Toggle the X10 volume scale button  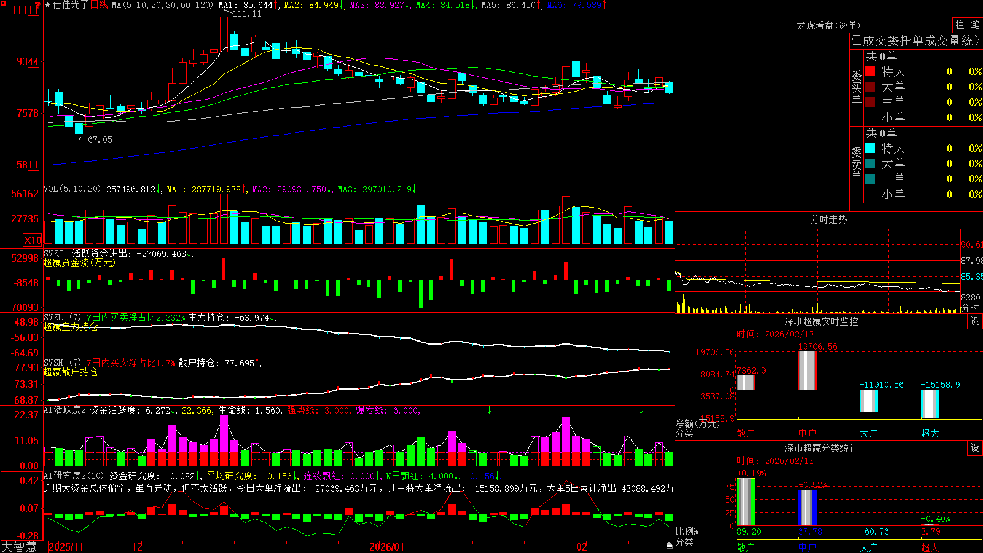pyautogui.click(x=33, y=240)
